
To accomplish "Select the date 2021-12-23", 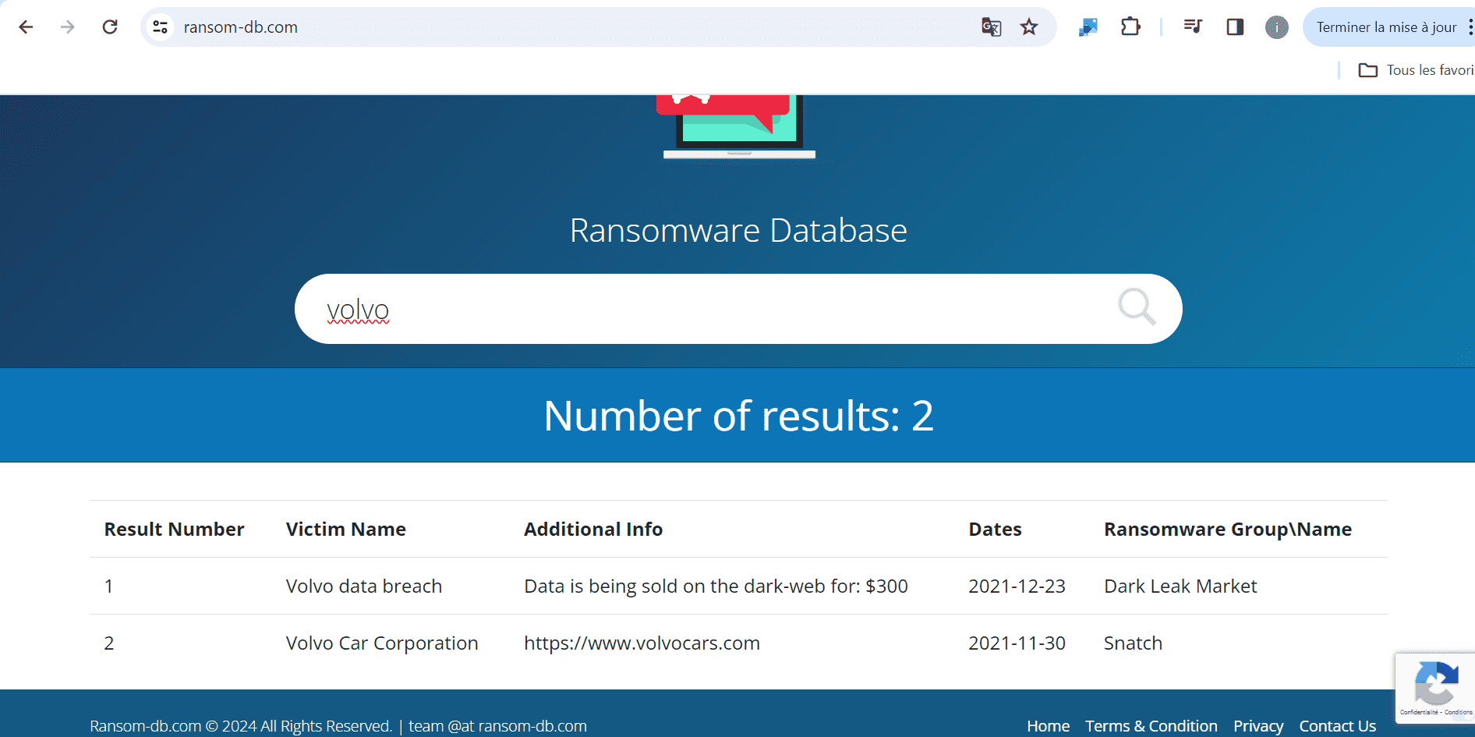I will tap(1017, 586).
